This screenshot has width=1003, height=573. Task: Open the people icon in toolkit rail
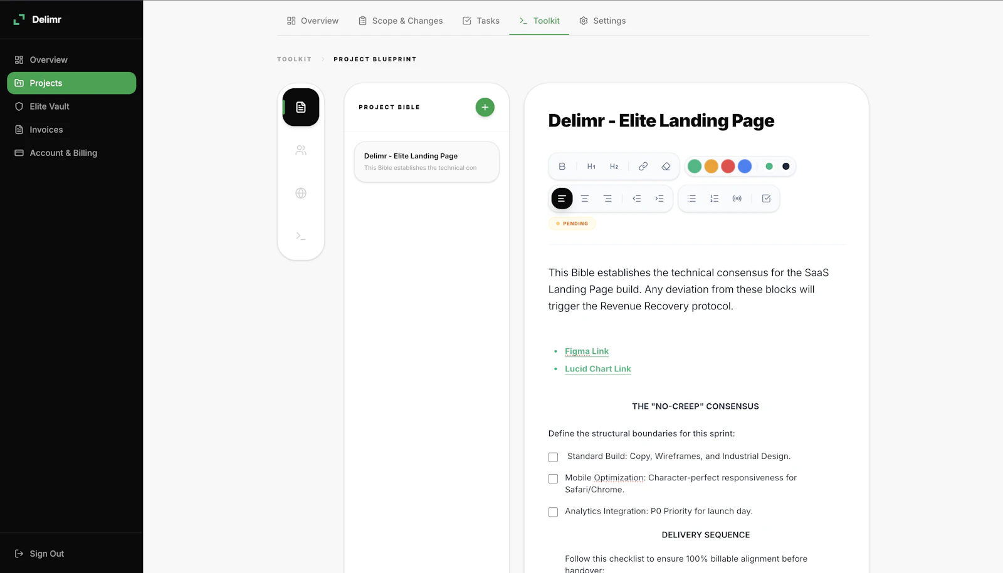tap(301, 150)
